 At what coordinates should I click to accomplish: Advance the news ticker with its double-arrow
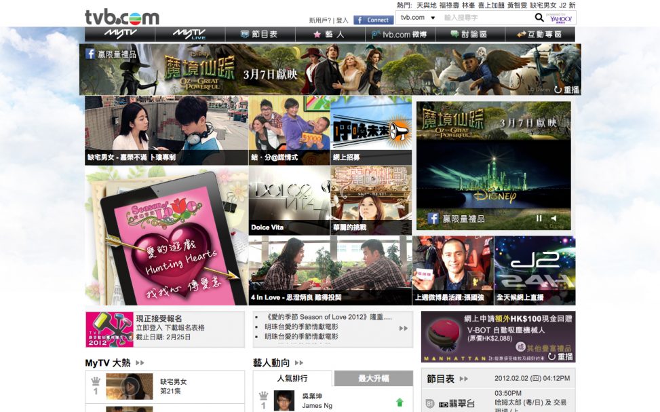point(403,328)
